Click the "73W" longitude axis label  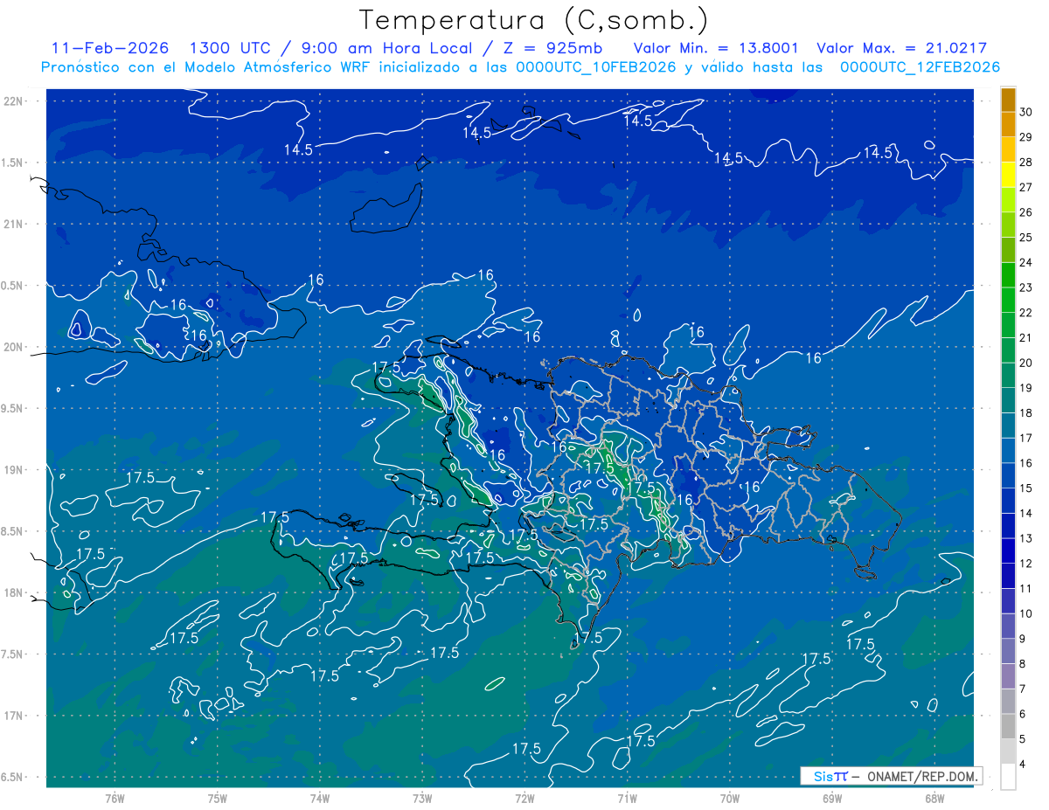pyautogui.click(x=422, y=799)
